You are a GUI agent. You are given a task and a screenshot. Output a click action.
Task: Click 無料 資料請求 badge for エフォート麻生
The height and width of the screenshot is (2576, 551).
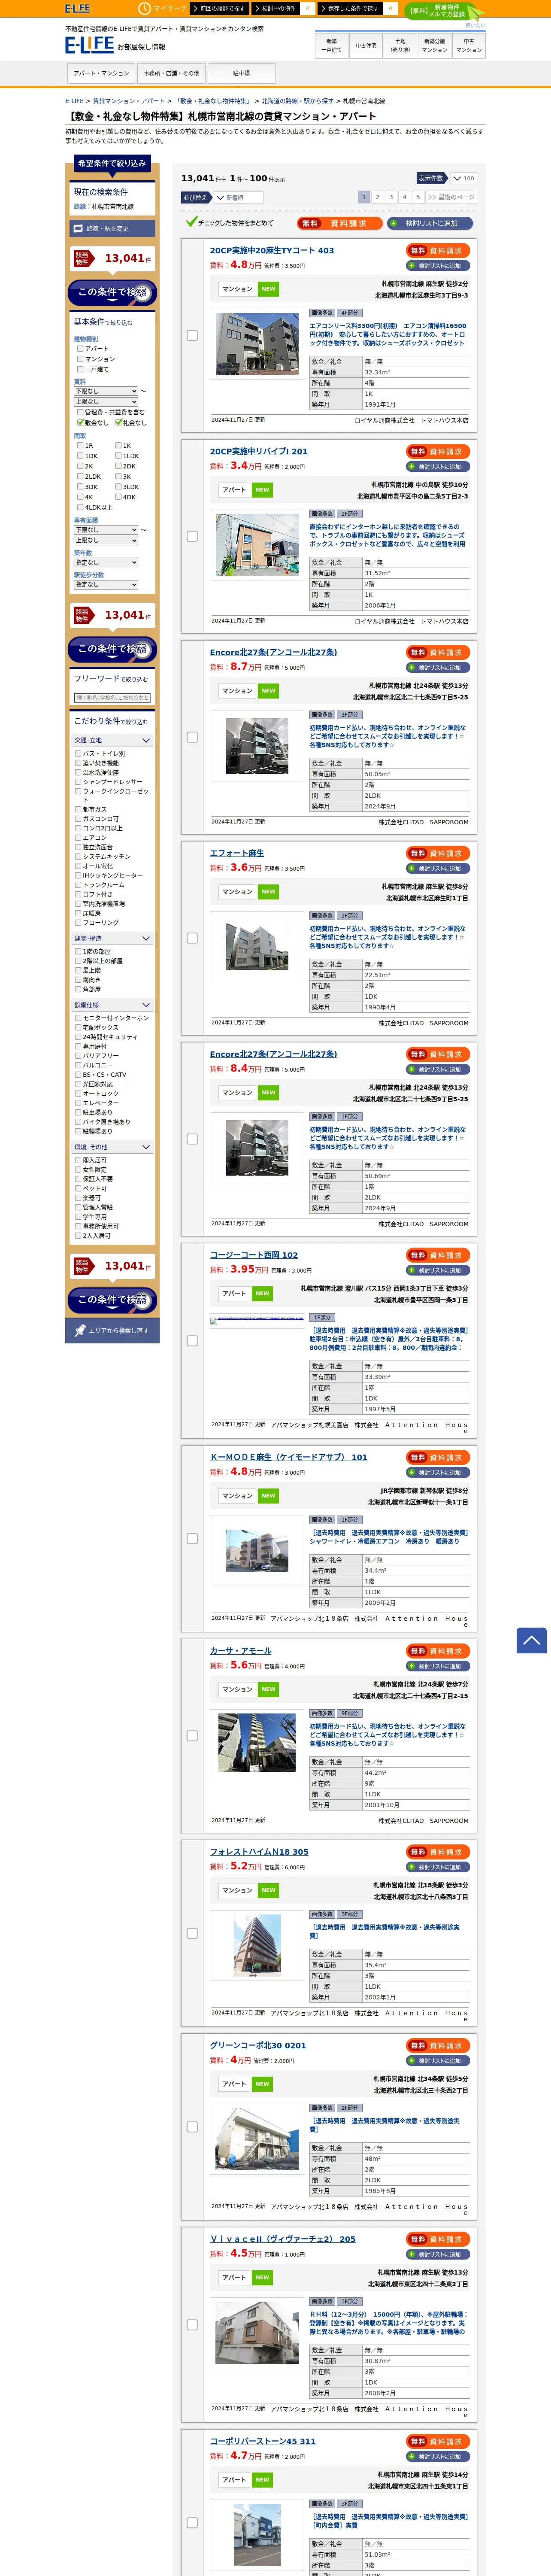(x=438, y=853)
